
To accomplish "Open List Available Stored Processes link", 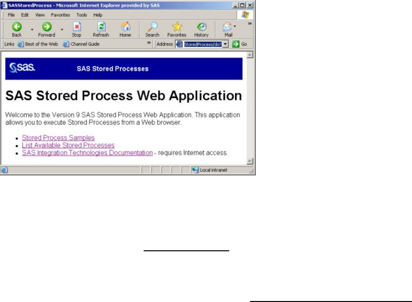I will (68, 145).
